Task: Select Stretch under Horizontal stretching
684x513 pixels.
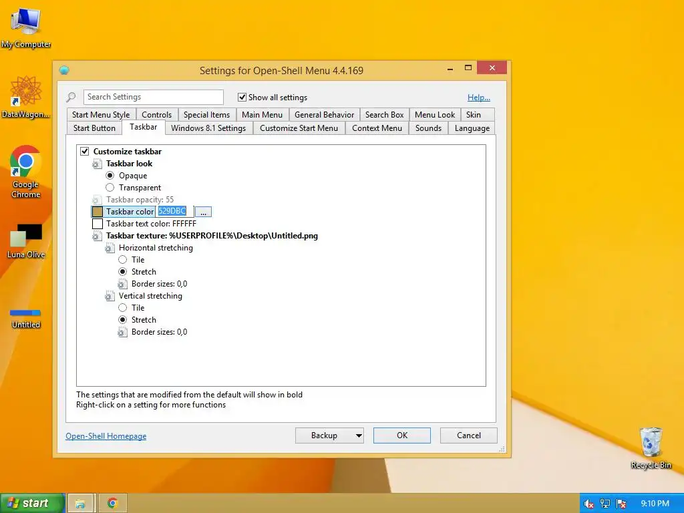Action: pos(123,272)
